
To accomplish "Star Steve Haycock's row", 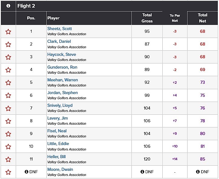I will tap(8, 57).
